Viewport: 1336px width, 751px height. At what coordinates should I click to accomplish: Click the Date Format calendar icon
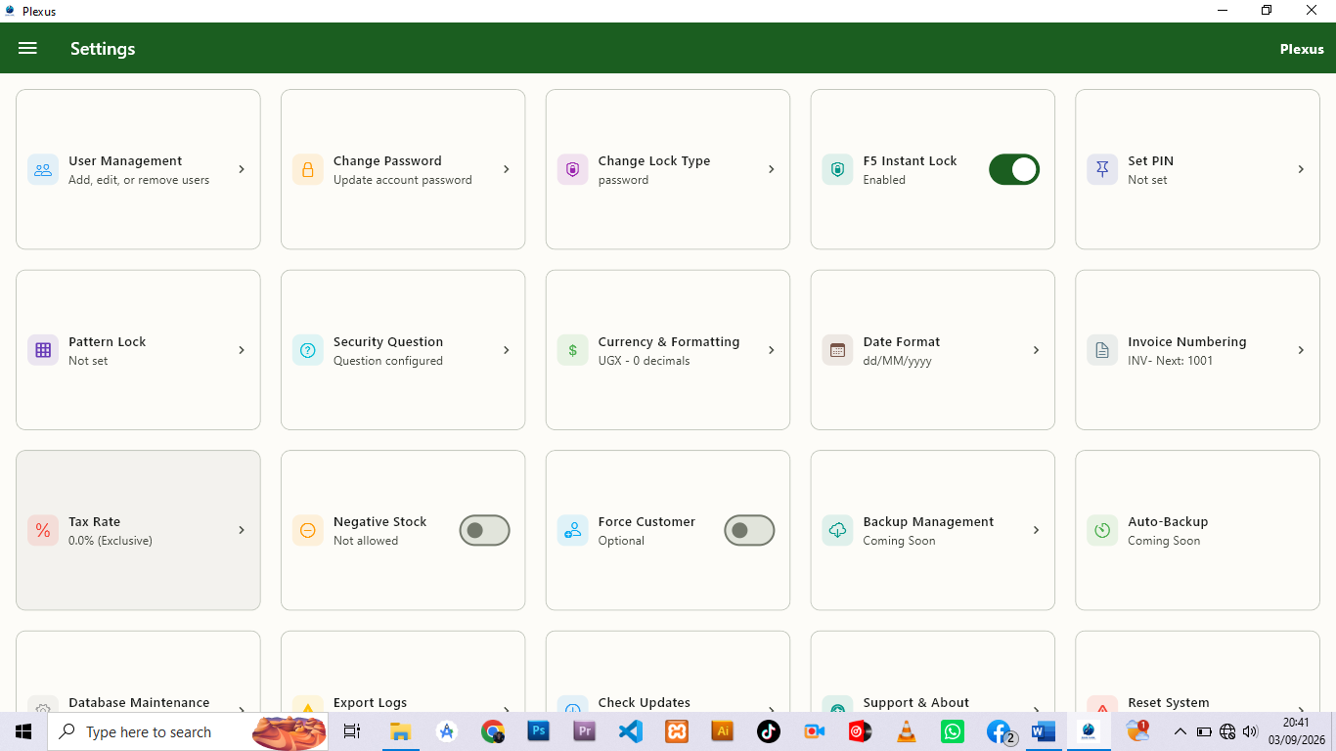pyautogui.click(x=837, y=350)
